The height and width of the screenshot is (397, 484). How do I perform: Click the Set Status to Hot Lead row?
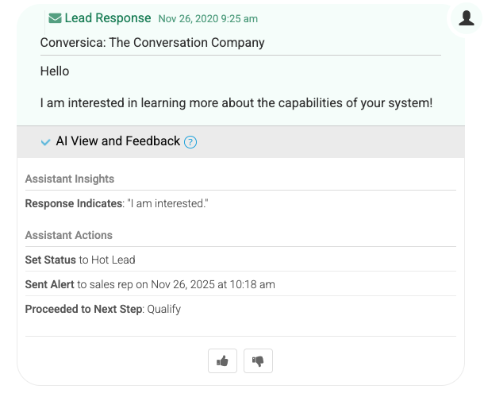pyautogui.click(x=80, y=260)
